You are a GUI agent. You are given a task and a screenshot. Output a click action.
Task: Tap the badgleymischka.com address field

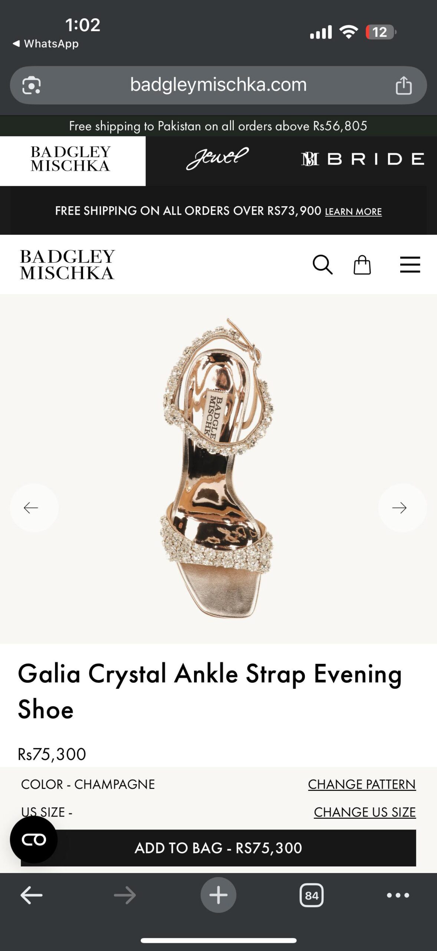pos(218,85)
